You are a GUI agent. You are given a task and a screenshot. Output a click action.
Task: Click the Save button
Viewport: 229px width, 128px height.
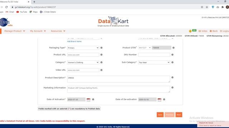160,114
